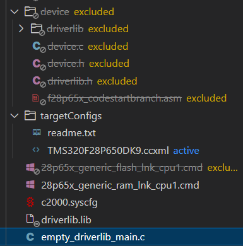This screenshot has width=243, height=246.
Task: Click the header icon of driverlib.h
Action: pyautogui.click(x=39, y=81)
